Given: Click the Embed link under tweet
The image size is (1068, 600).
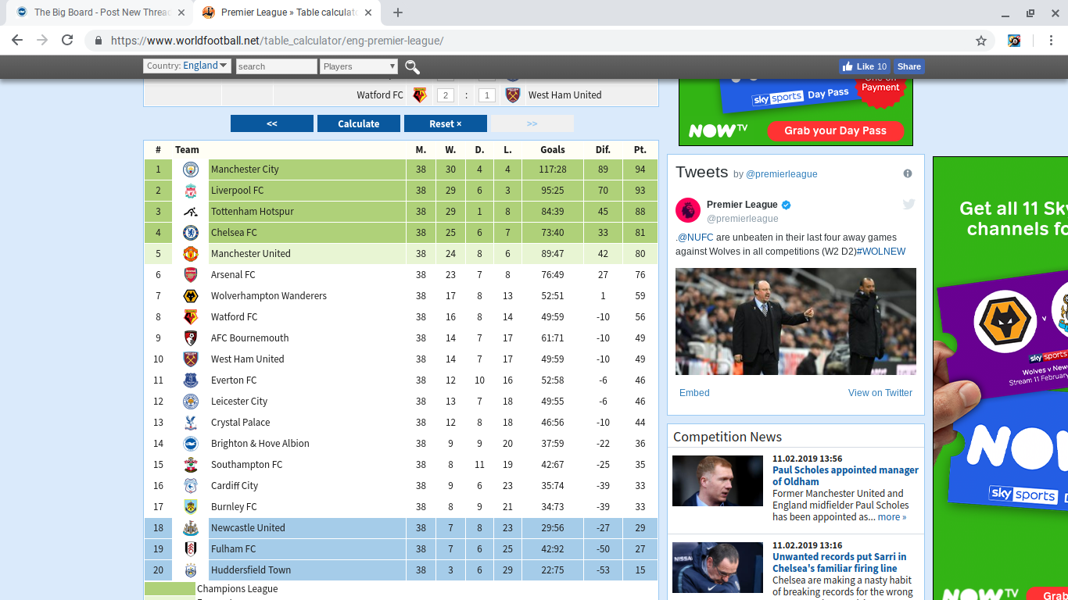Looking at the screenshot, I should [x=694, y=393].
